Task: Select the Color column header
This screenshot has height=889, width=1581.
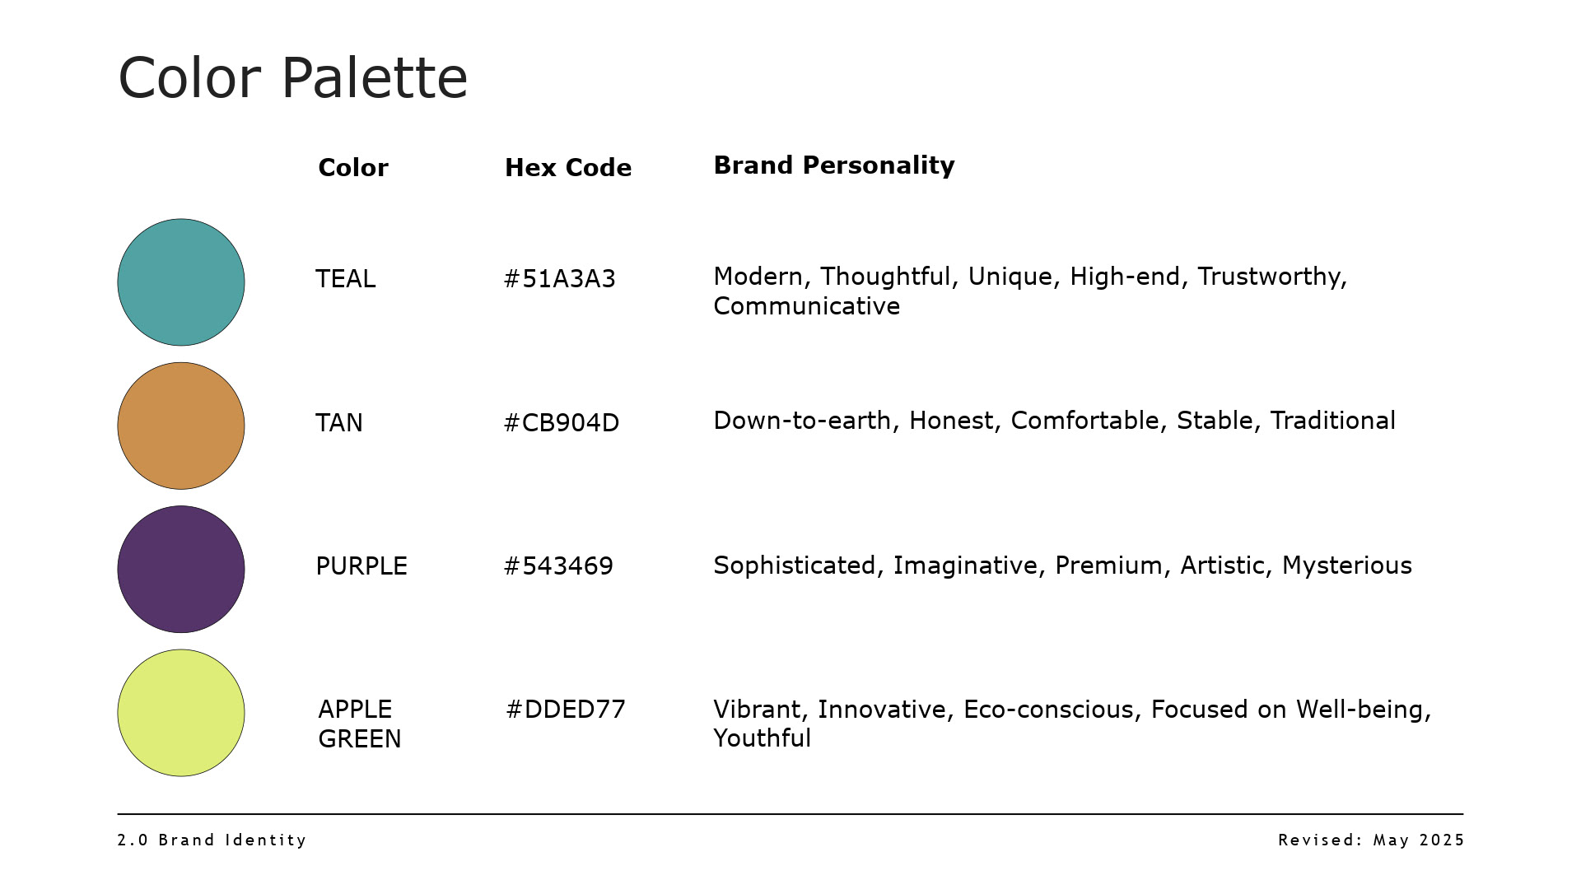Action: 352,168
